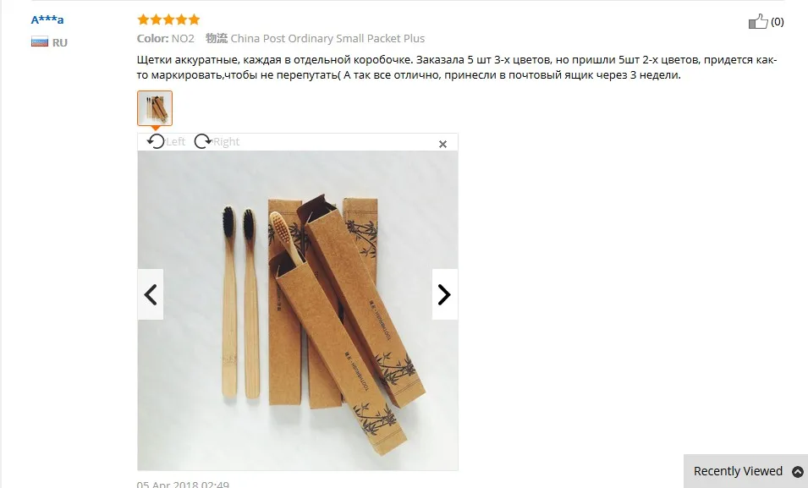Click the Russian review text
808x488 pixels.
tap(457, 68)
